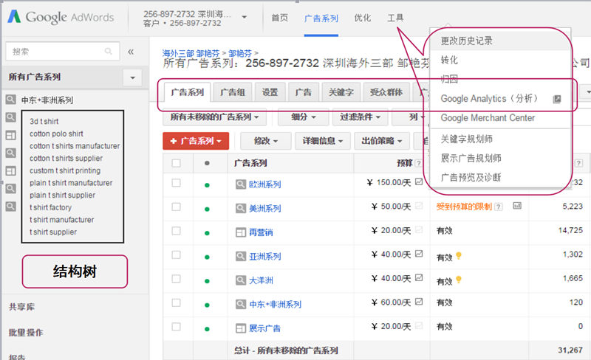Open the 修改 dropdown
The image size is (591, 360).
click(x=266, y=141)
